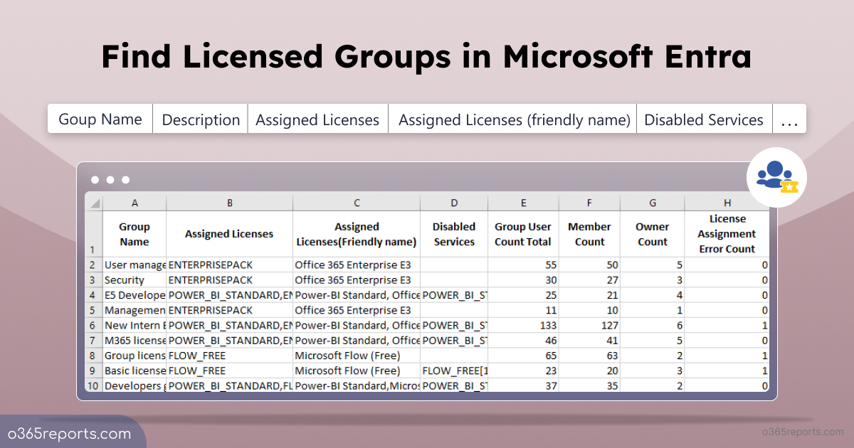Viewport: 854px width, 448px height.
Task: Click the select-all triangle in spreadsheet corner
Action: point(95,203)
